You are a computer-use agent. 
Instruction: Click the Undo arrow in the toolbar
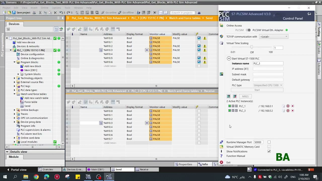(x=61, y=13)
